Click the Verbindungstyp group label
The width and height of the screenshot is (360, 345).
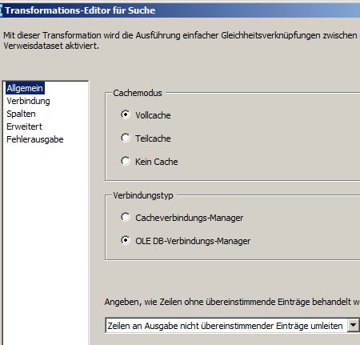(143, 195)
